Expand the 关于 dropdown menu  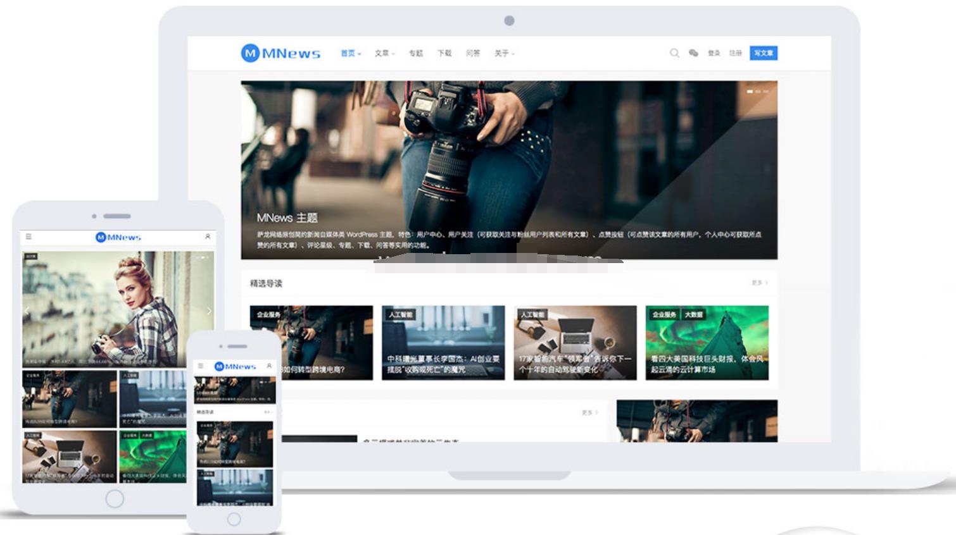coord(504,53)
